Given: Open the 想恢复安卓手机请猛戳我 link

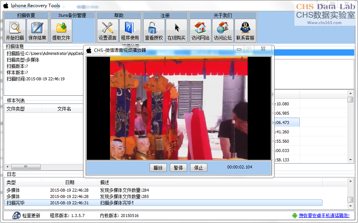Looking at the screenshot, I should (324, 216).
